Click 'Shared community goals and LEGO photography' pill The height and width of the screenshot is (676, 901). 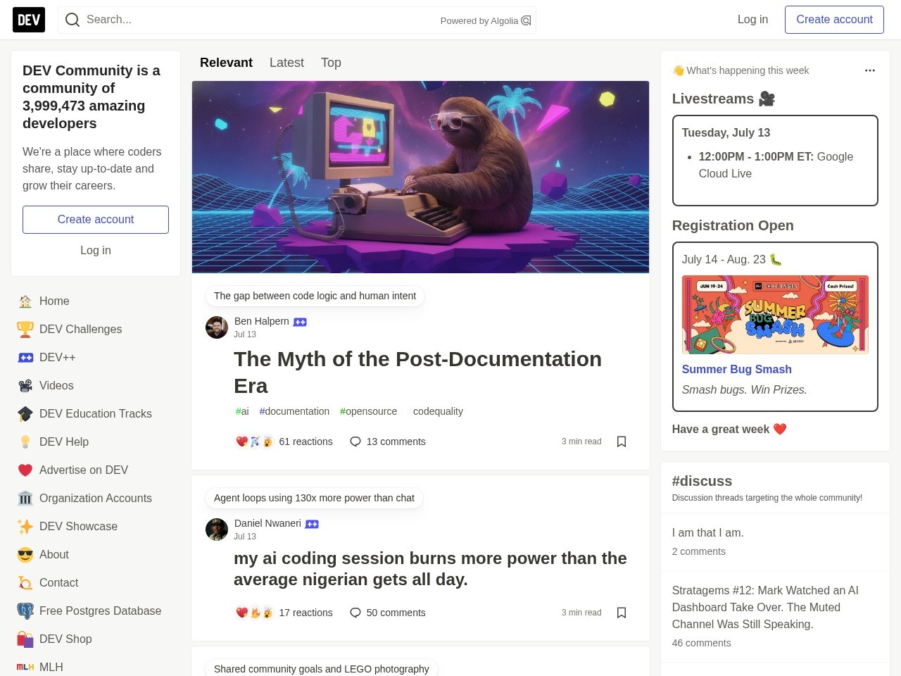click(321, 668)
